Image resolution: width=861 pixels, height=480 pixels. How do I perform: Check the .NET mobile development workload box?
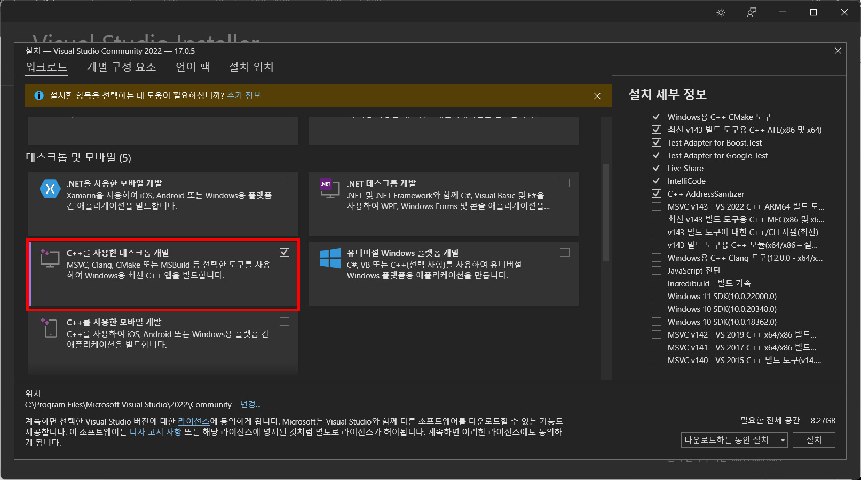click(285, 183)
